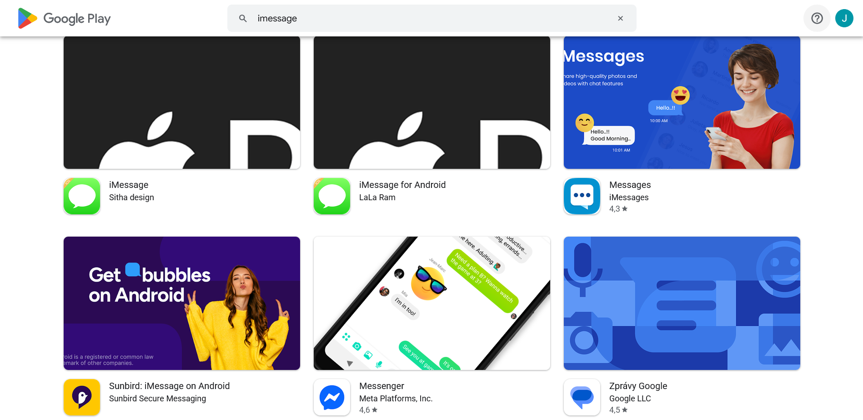Open the Messenger app icon
The width and height of the screenshot is (863, 420).
coord(332,397)
